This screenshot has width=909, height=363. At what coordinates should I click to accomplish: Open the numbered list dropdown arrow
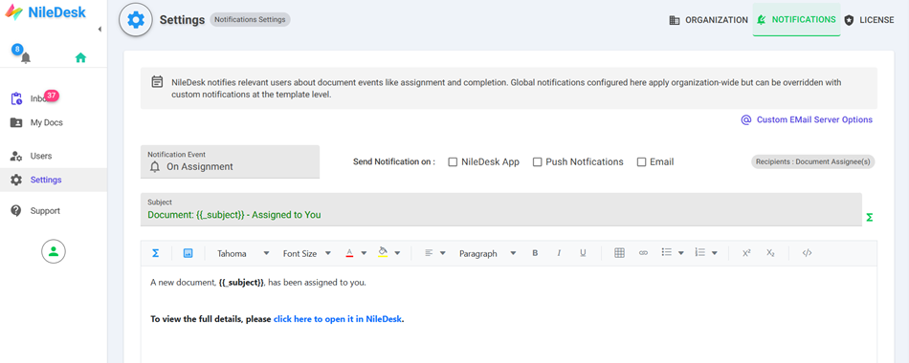pos(715,253)
